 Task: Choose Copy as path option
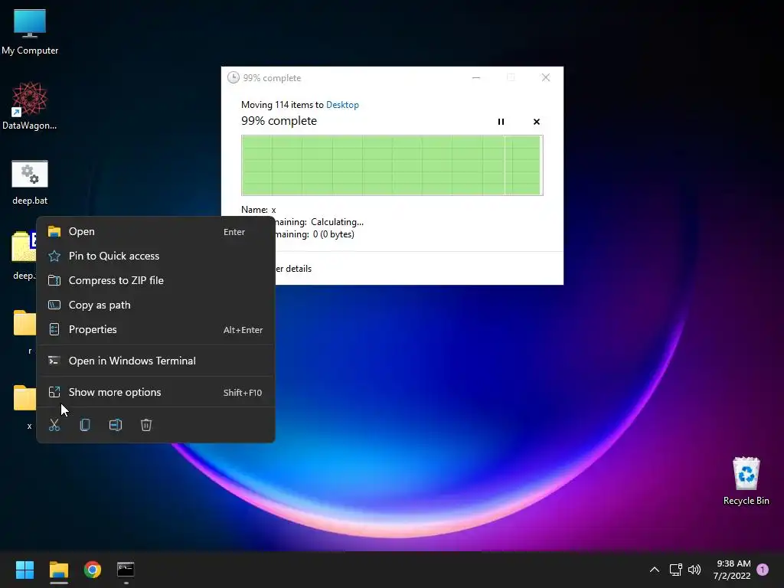[x=155, y=305]
